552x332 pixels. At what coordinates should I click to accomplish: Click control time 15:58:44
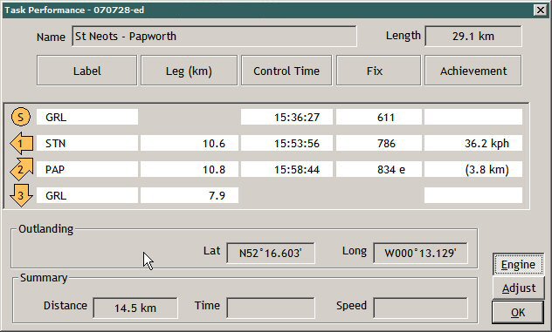point(286,169)
